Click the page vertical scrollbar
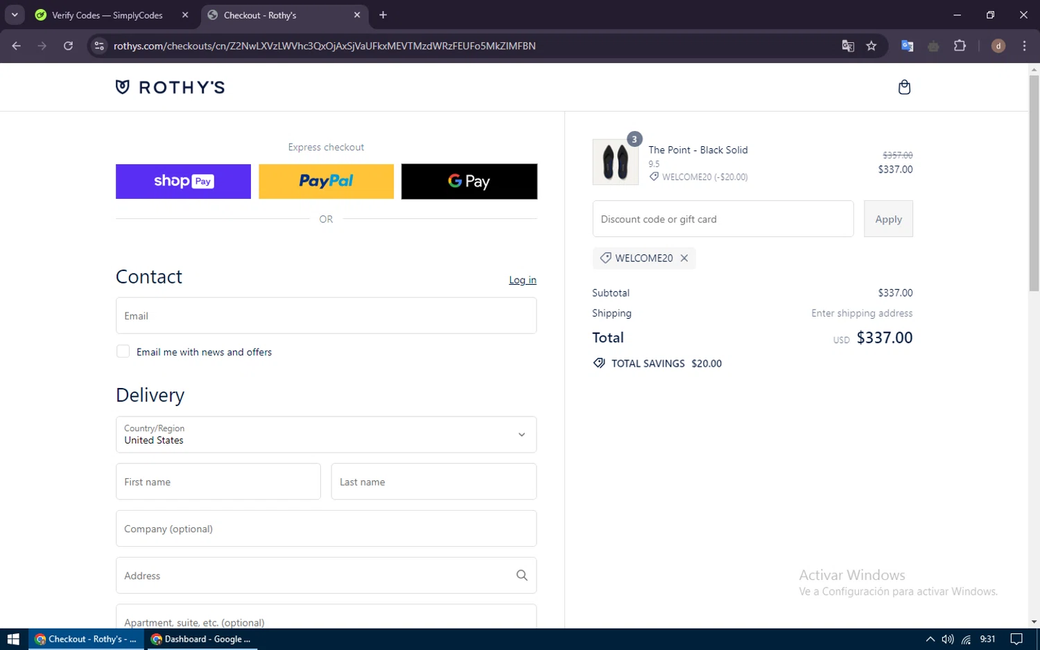 pos(1034,183)
